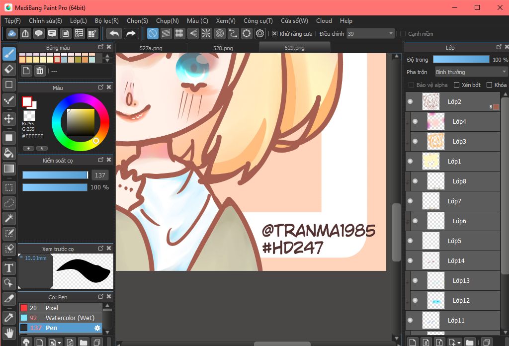Delete palette color with trash icon
Screen dimensions: 509x346
tap(40, 71)
